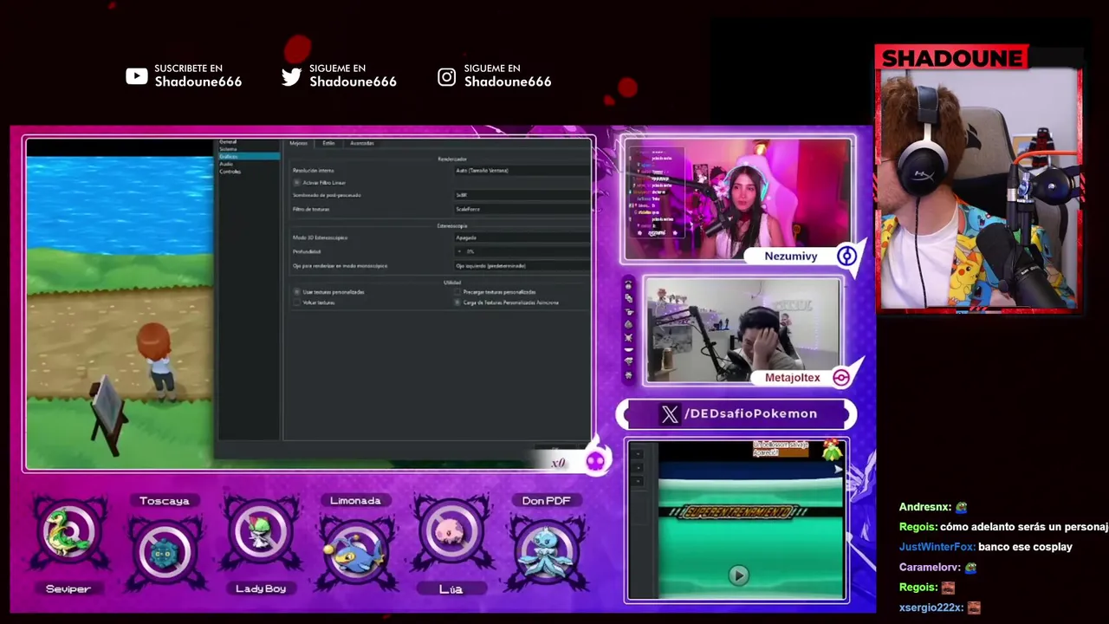Open the Modo 3D Estereoscópico dropdown

click(x=522, y=237)
